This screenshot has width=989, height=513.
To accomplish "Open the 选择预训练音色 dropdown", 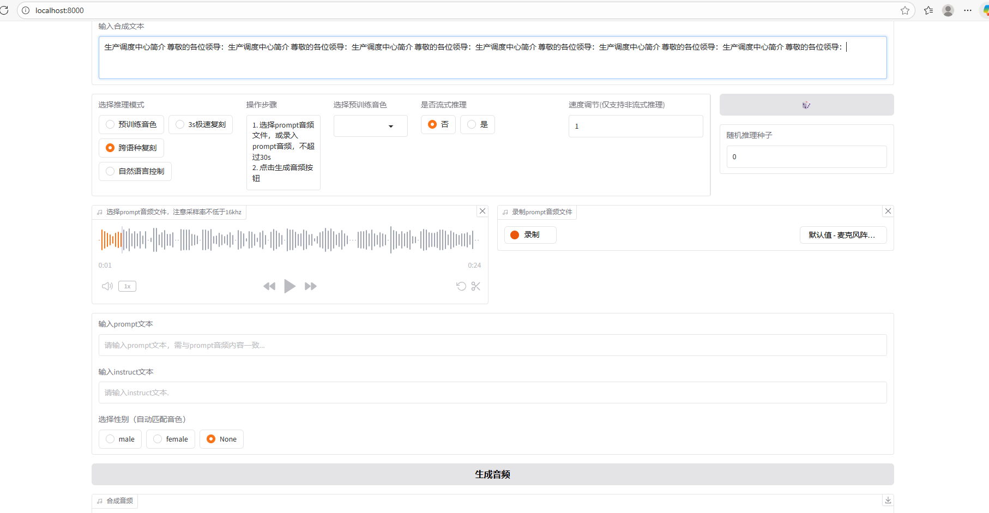I will click(370, 126).
